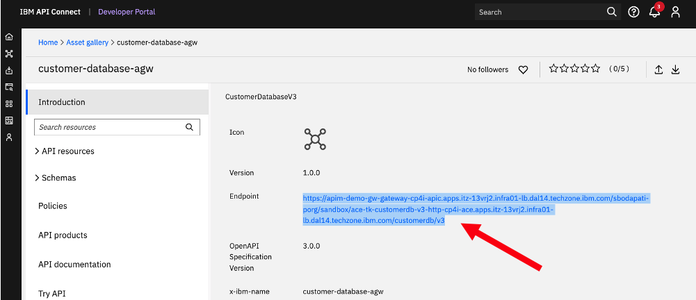Rate asset with third star
Screen dimensions: 696x300
[575, 69]
